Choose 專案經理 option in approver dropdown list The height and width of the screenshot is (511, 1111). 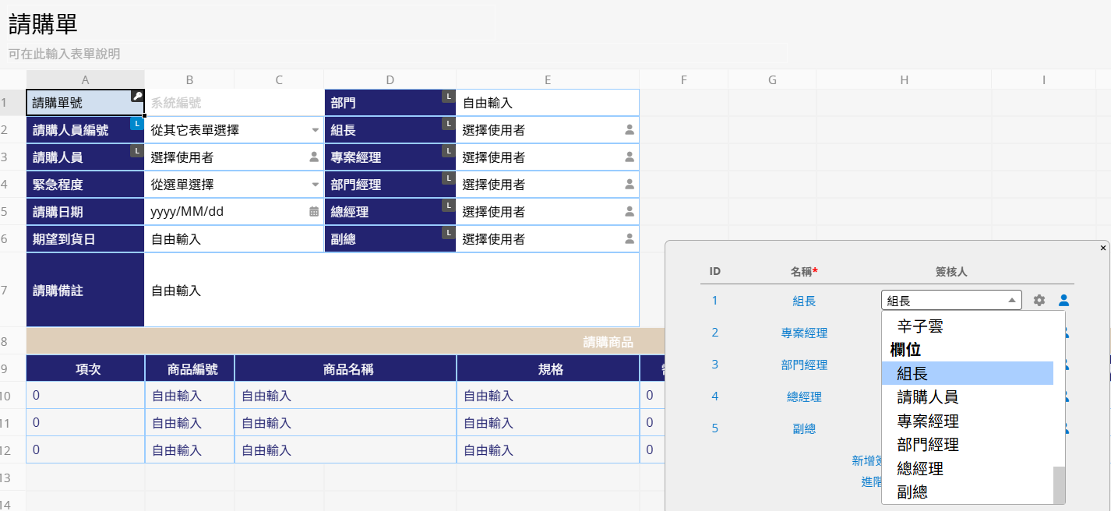(967, 421)
